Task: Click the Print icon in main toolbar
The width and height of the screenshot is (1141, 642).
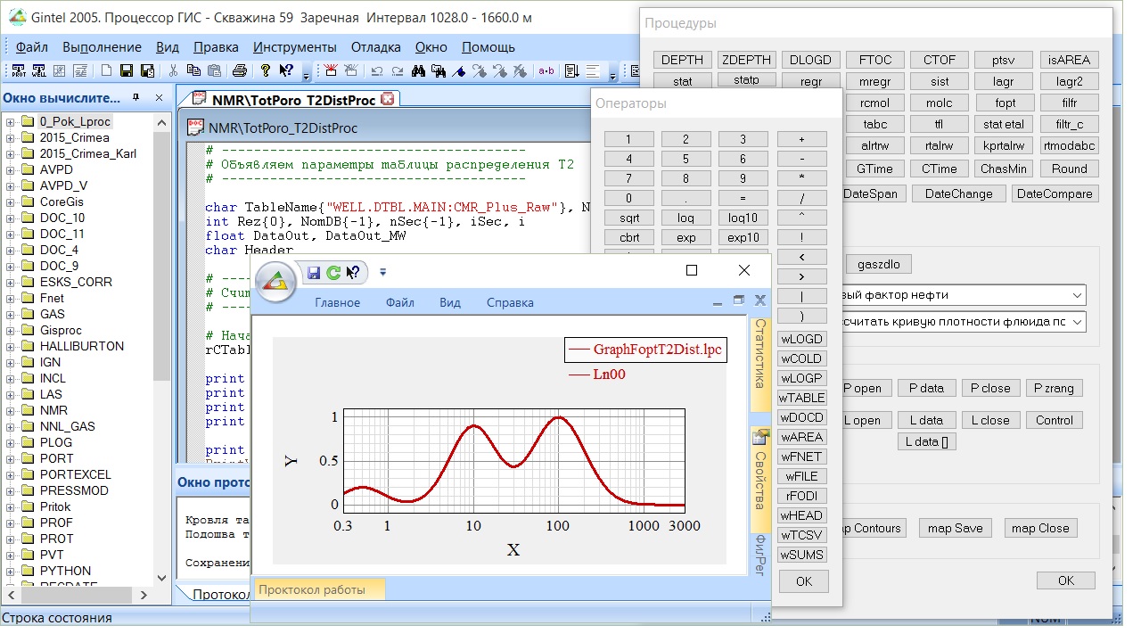Action: (x=239, y=71)
